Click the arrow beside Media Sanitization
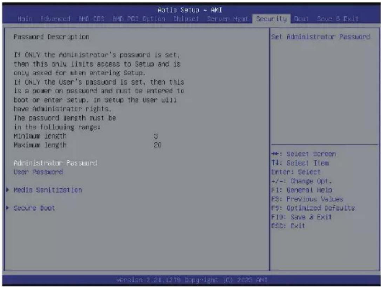Image resolution: width=381 pixels, height=287 pixels. click(x=8, y=190)
